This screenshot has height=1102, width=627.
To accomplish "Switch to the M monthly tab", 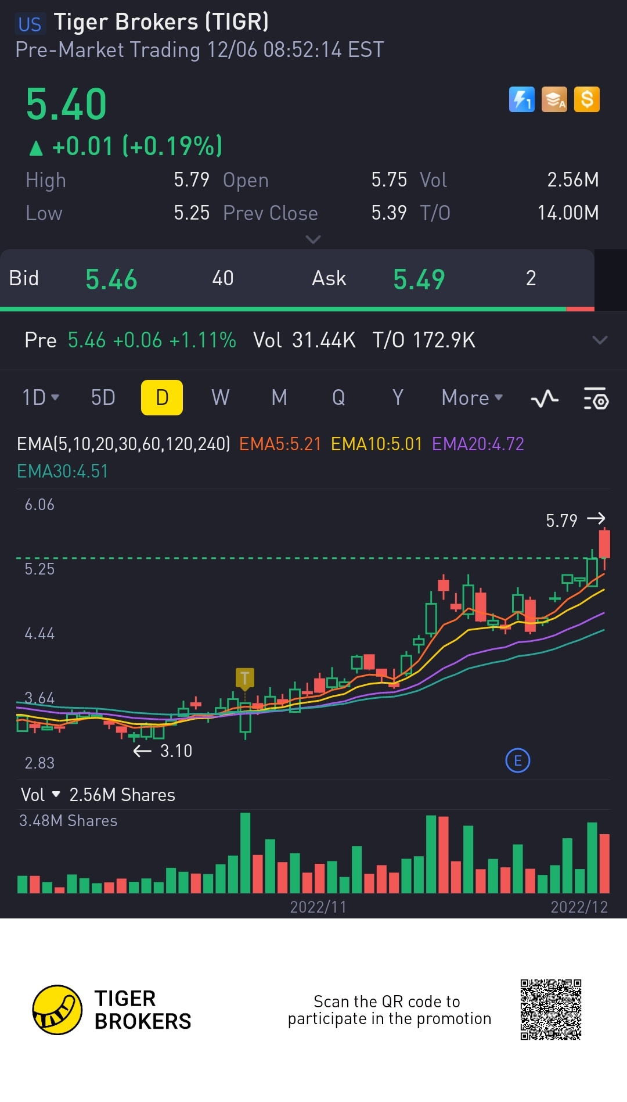I will (x=279, y=398).
